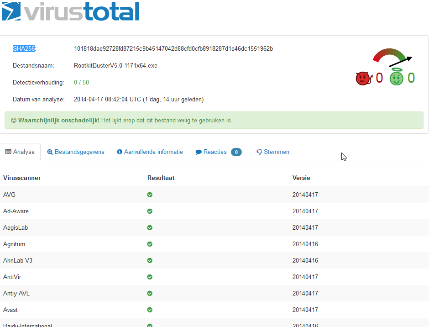
Task: Click the AVG scanner name
Action: tap(9, 195)
